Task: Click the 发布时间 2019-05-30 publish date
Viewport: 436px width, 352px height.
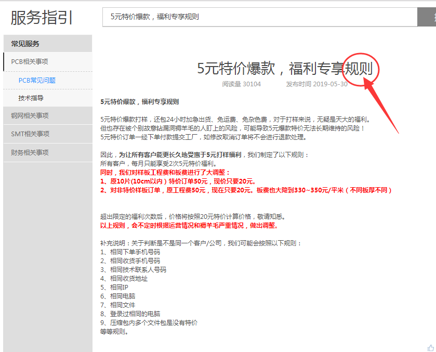Action: (316, 84)
